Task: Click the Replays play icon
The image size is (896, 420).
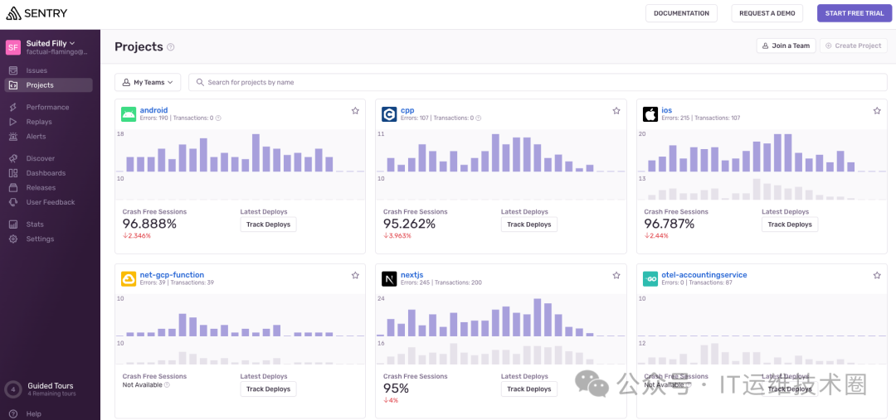Action: point(13,122)
